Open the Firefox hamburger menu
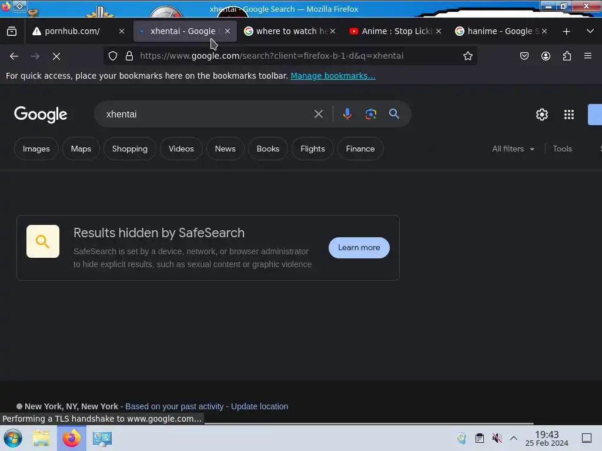Image resolution: width=602 pixels, height=451 pixels. click(588, 56)
